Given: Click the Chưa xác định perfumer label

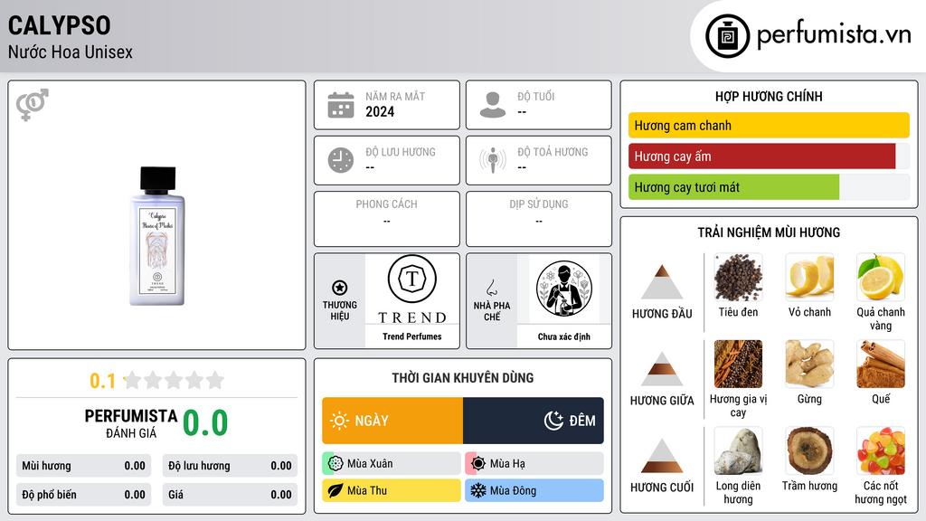Looking at the screenshot, I should [564, 336].
